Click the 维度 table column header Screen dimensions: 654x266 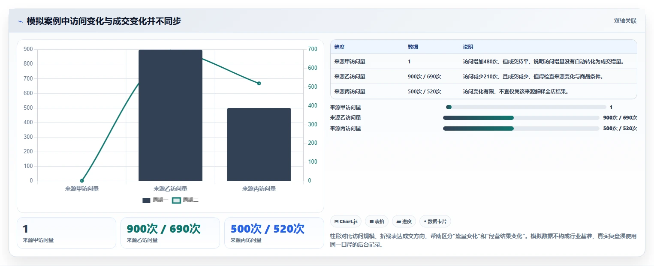340,47
